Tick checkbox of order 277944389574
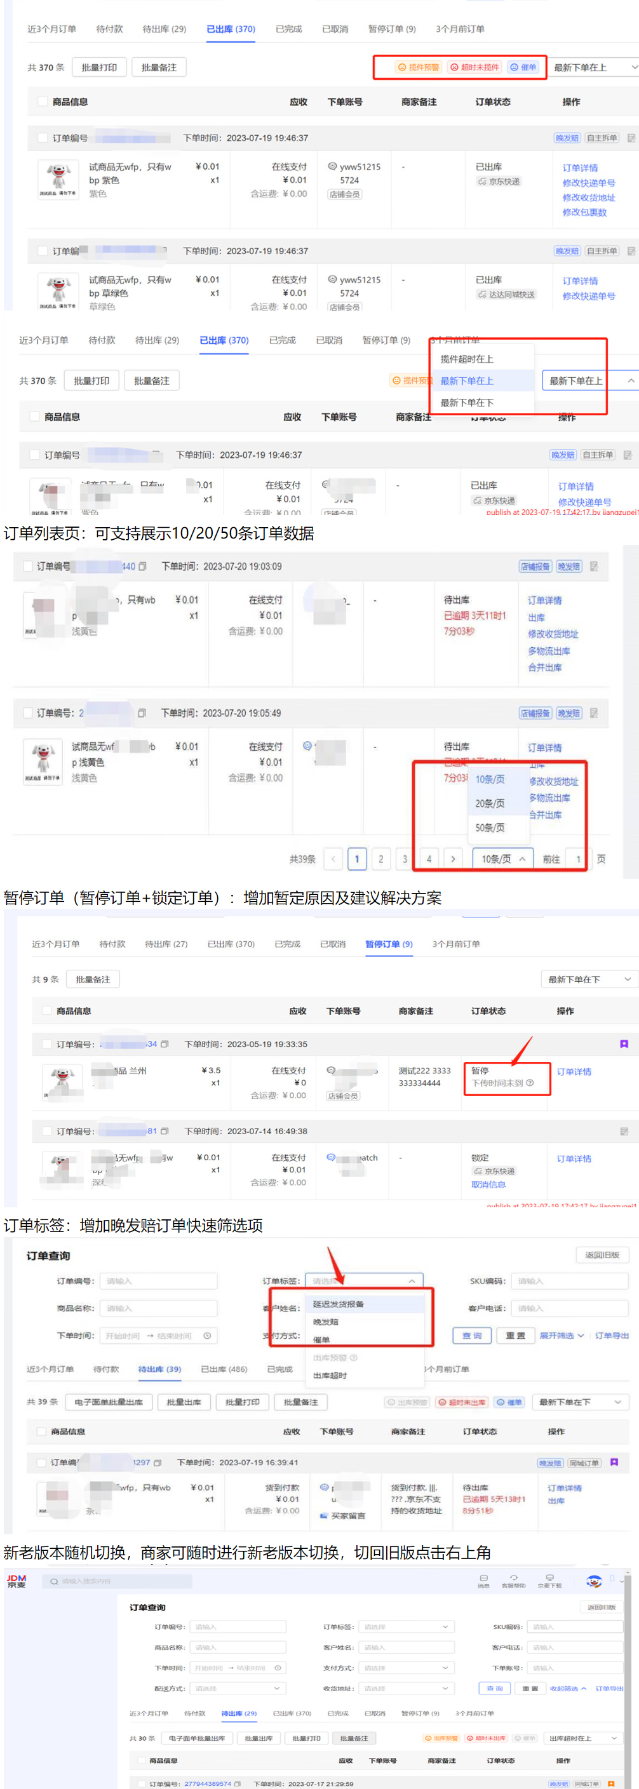The width and height of the screenshot is (639, 1789). coord(142,1783)
